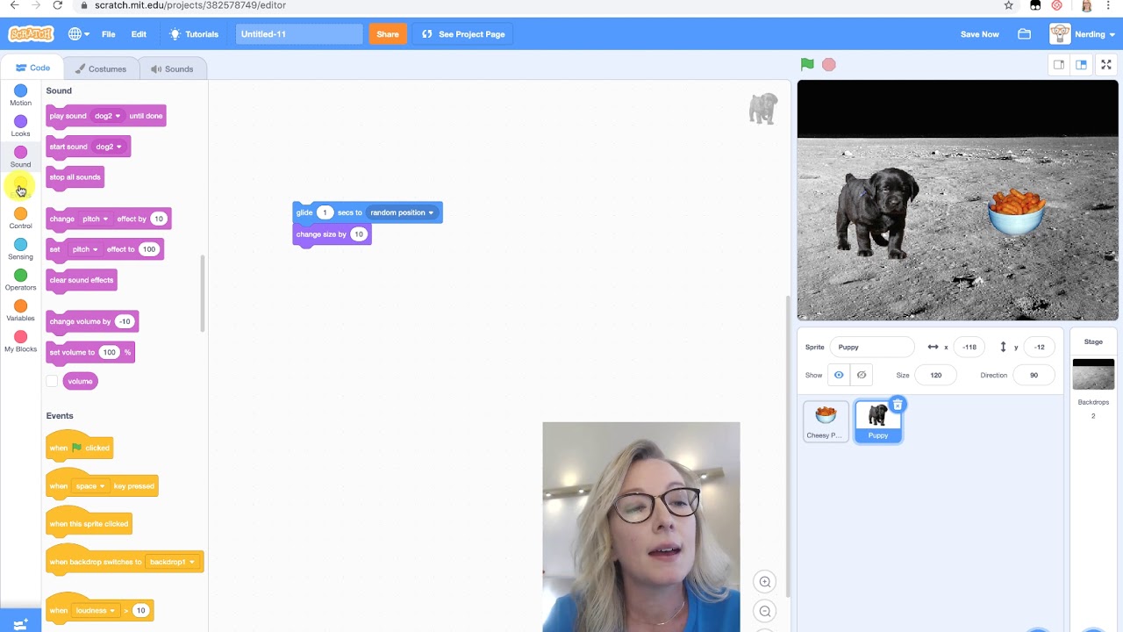Viewport: 1123px width, 632px height.
Task: Click Save Now
Action: 979,34
